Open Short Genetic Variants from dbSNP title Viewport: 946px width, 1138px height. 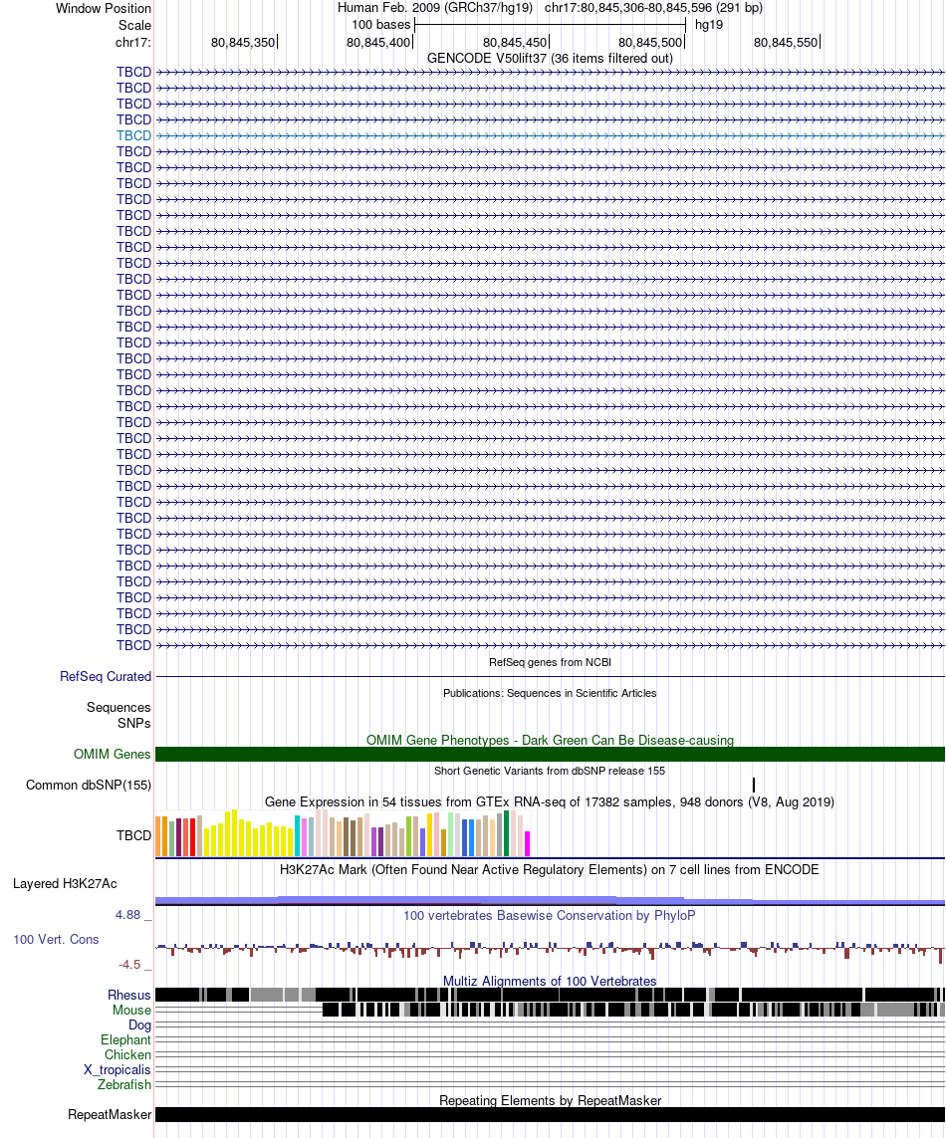pos(550,771)
